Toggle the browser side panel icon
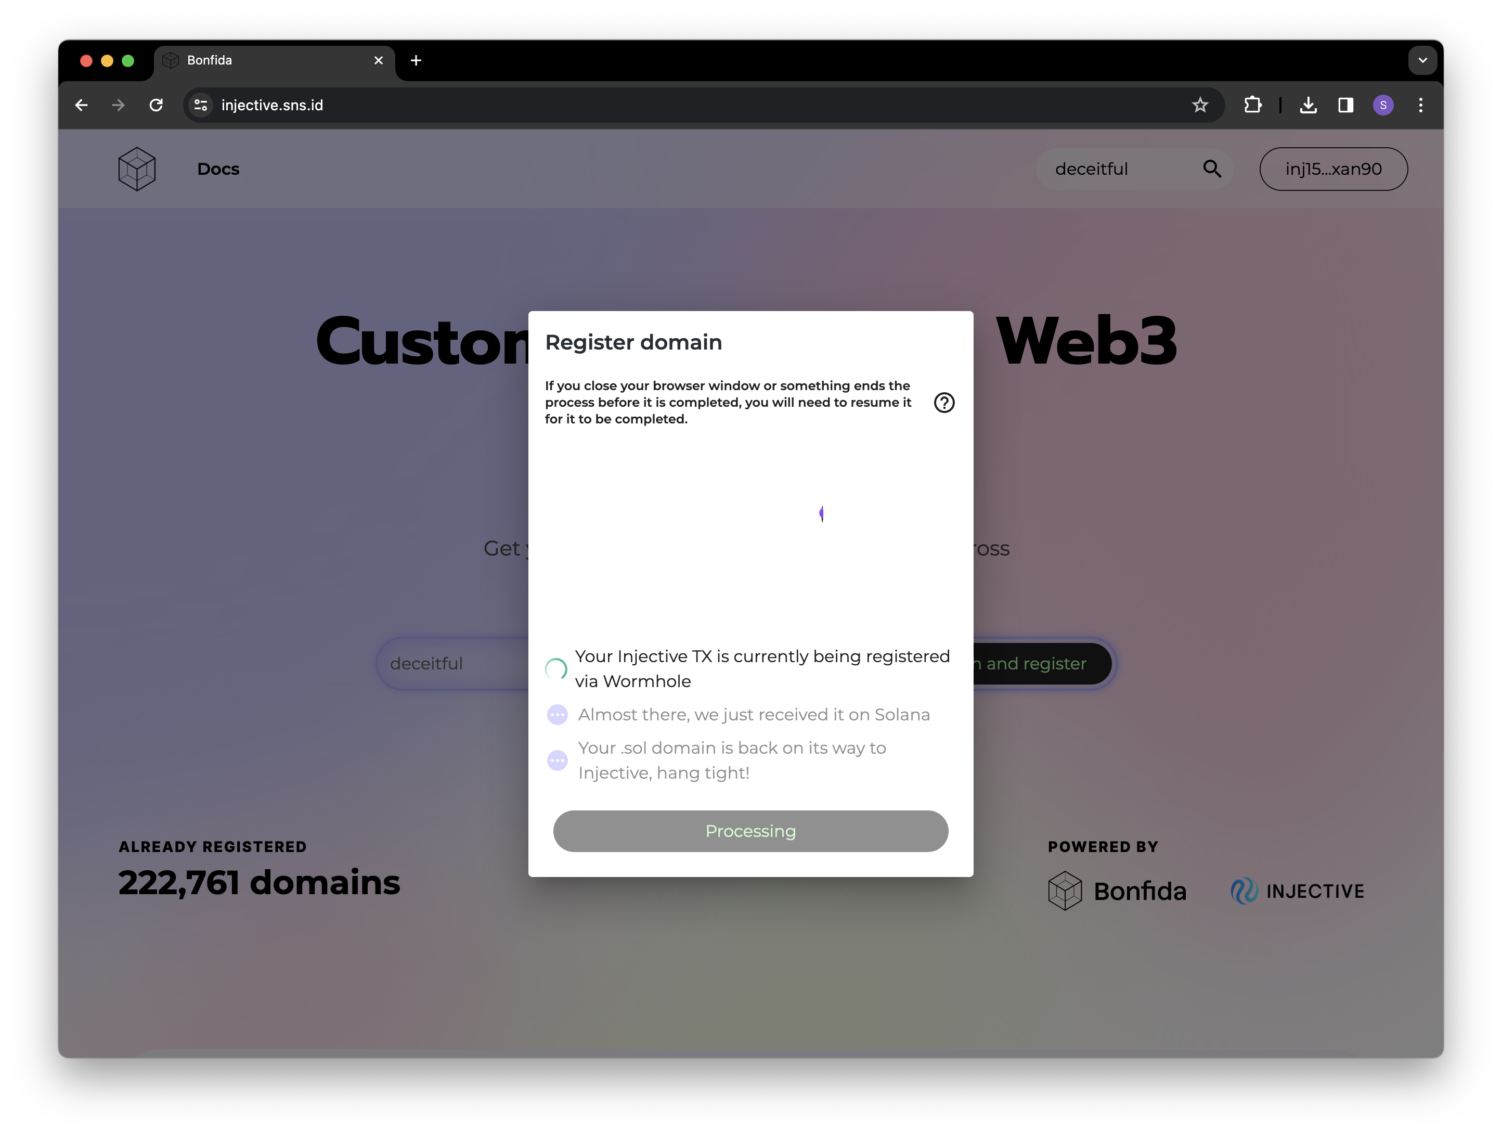The image size is (1502, 1135). [x=1345, y=105]
